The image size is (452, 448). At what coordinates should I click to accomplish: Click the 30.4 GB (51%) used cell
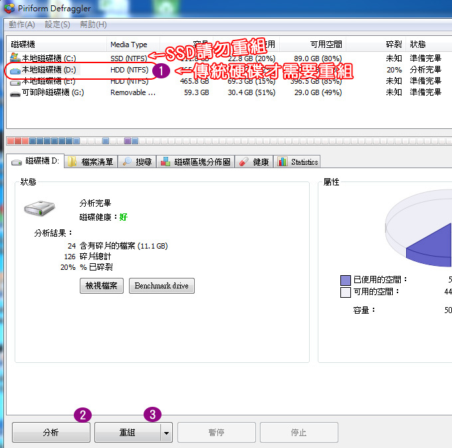[x=251, y=92]
